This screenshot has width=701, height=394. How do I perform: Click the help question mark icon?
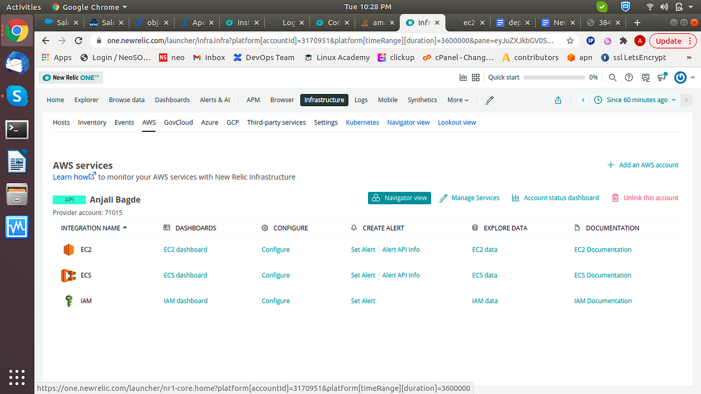pos(629,77)
